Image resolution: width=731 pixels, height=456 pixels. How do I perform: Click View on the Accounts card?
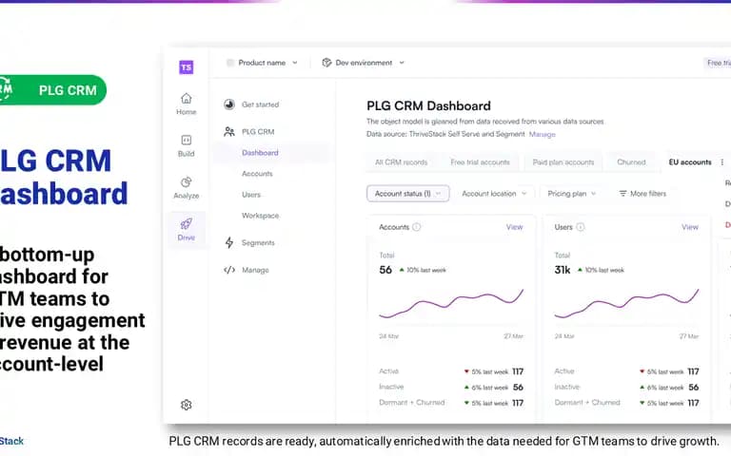tap(515, 227)
